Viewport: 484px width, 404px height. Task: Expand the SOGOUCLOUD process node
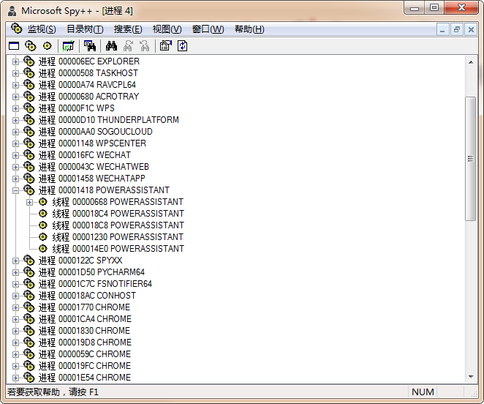(15, 132)
